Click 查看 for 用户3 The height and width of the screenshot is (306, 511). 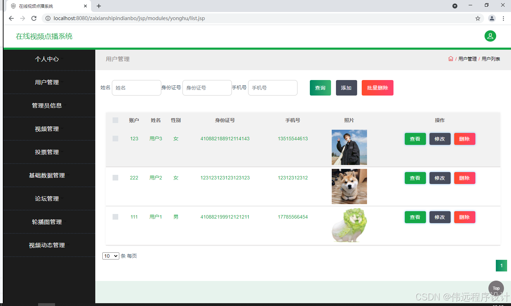415,139
